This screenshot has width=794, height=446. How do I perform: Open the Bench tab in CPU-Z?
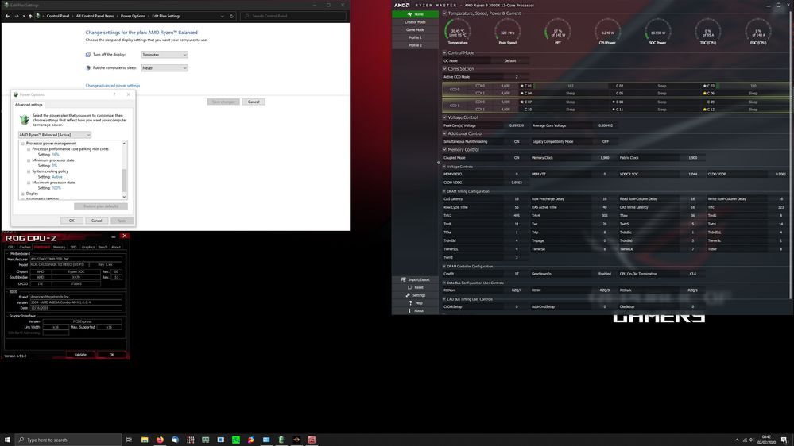point(103,248)
